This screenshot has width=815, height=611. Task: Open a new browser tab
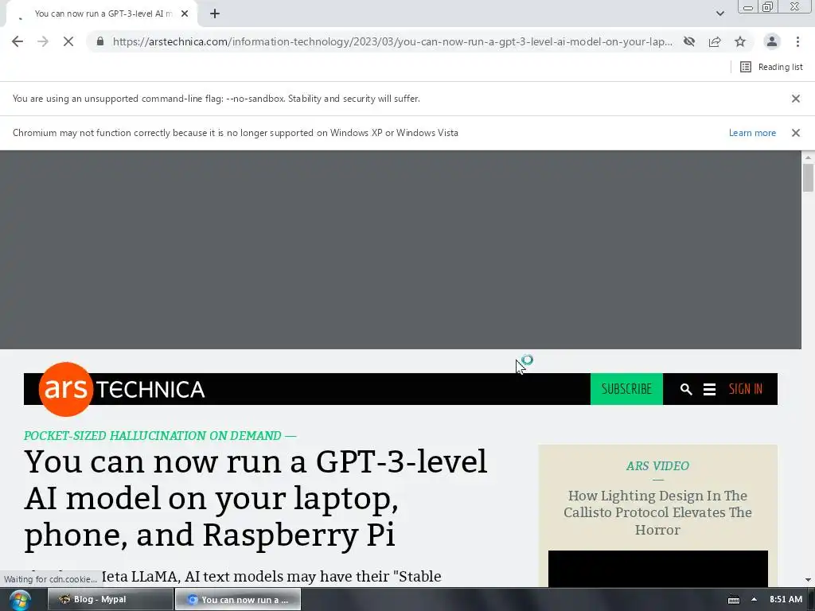[x=215, y=14]
